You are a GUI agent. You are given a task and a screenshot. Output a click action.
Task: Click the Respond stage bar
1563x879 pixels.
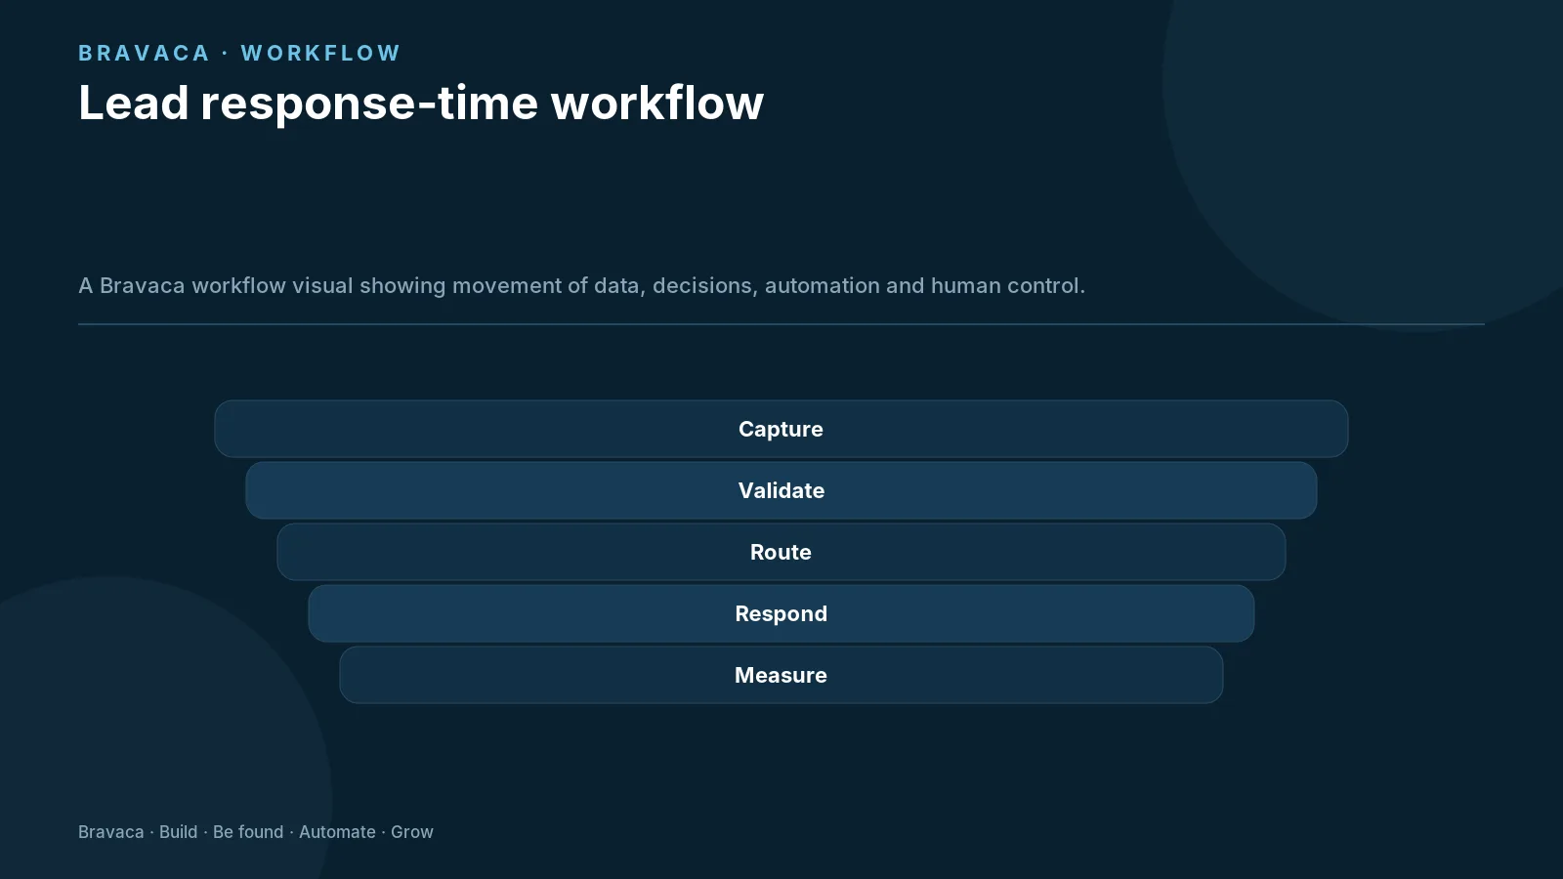click(781, 613)
